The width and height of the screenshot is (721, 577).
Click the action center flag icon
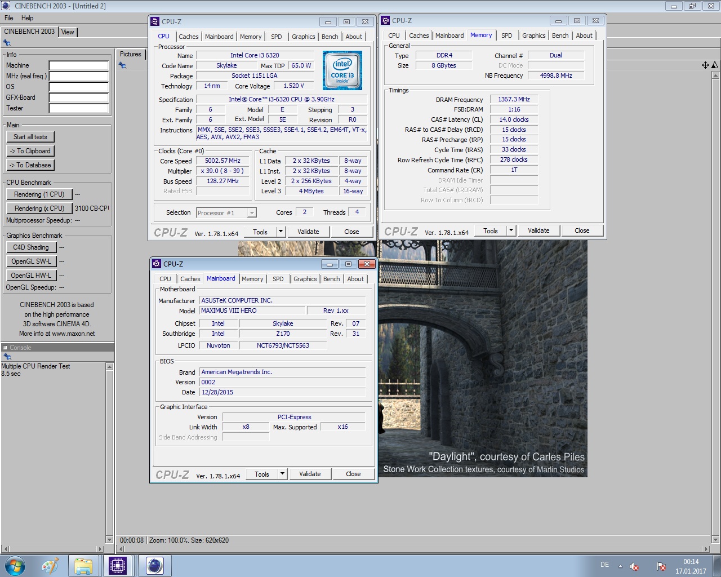click(661, 566)
